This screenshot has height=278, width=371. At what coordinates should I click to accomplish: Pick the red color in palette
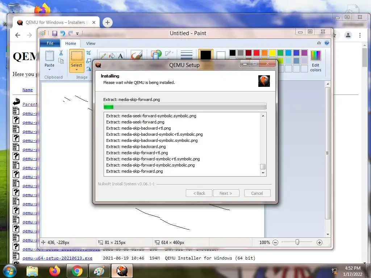(257, 53)
